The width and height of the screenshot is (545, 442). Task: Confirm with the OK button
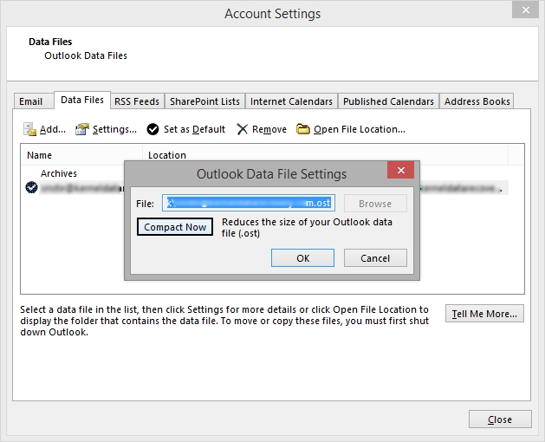pyautogui.click(x=302, y=258)
